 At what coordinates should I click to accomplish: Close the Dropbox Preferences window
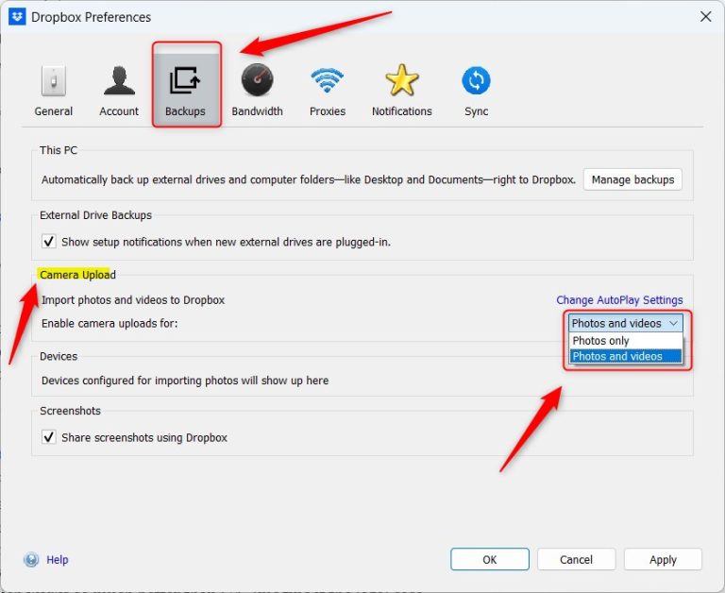pos(705,16)
